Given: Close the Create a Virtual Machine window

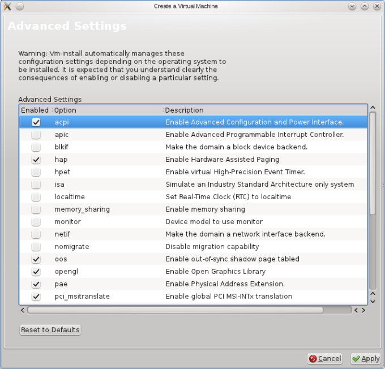Looking at the screenshot, I should [x=377, y=6].
